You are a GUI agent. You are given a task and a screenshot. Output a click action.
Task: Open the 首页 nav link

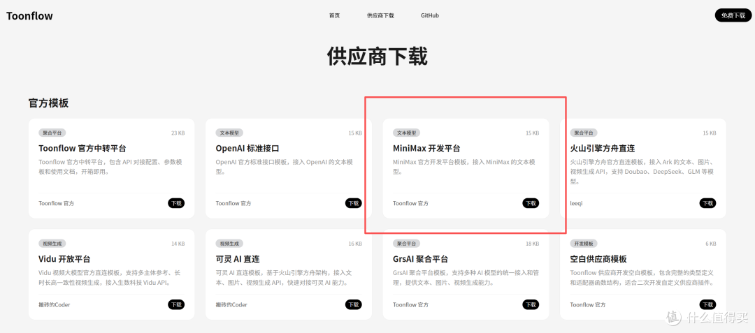[335, 15]
